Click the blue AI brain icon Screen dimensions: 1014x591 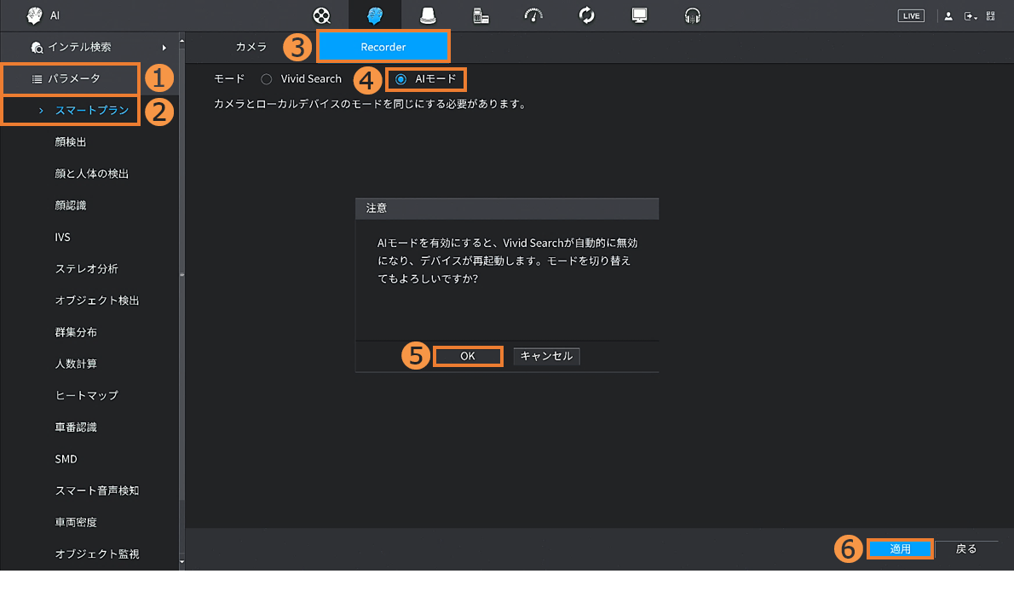click(374, 15)
